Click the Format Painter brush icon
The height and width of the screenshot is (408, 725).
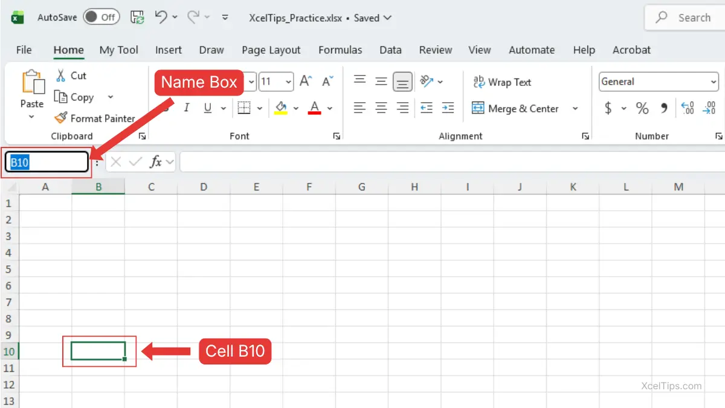pyautogui.click(x=60, y=118)
